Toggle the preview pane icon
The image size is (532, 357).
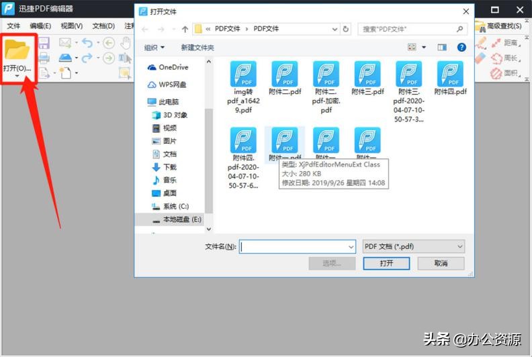coord(442,48)
